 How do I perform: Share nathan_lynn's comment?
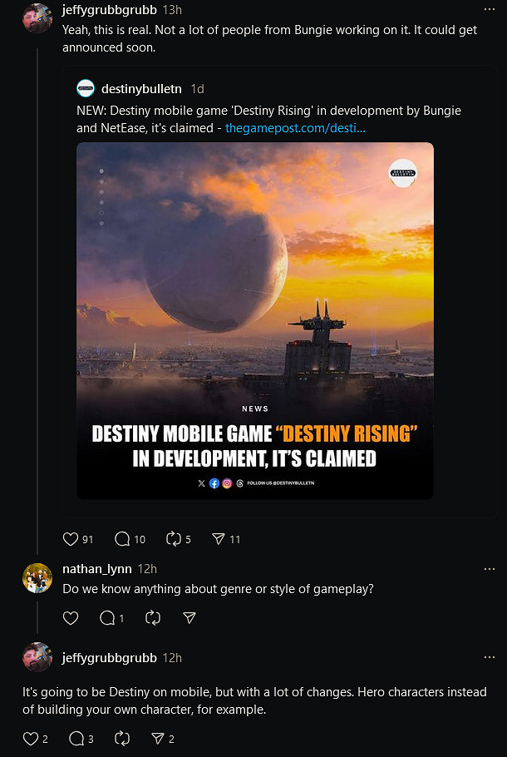point(189,618)
